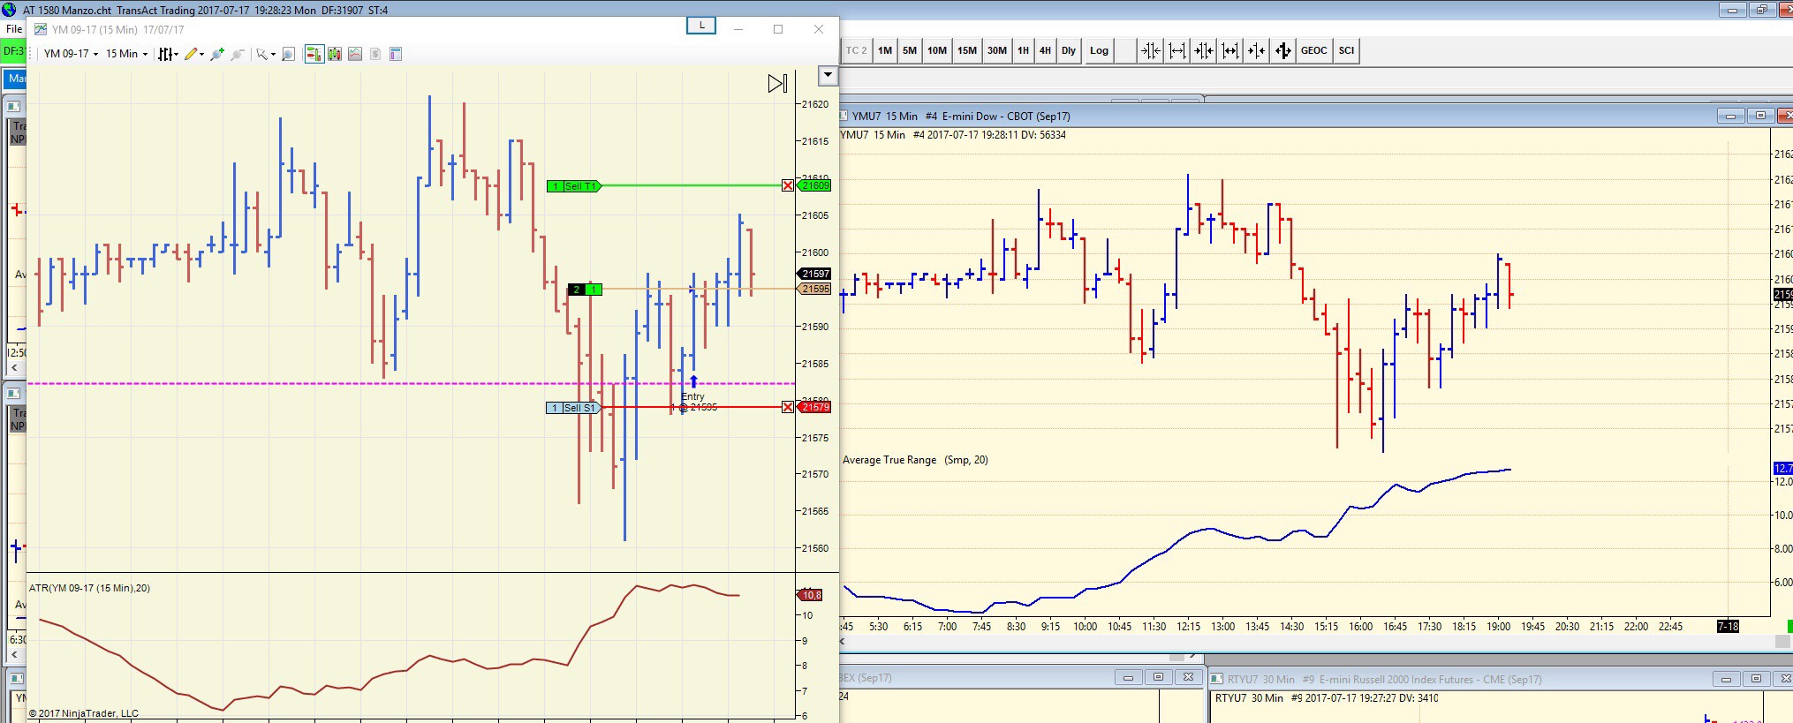Open the cursor pointer type dropdown

pyautogui.click(x=265, y=54)
